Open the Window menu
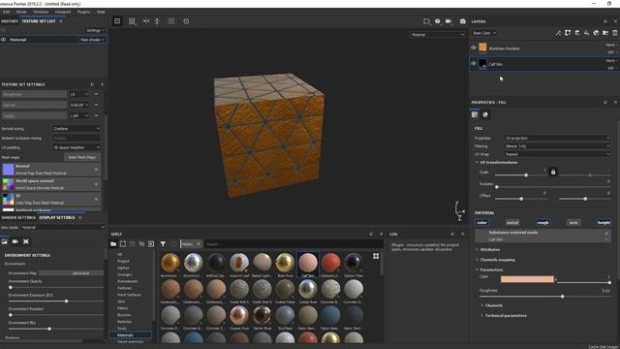Image resolution: width=620 pixels, height=349 pixels. point(41,12)
